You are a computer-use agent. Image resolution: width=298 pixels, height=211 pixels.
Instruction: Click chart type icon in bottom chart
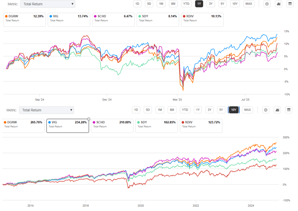coord(278,110)
